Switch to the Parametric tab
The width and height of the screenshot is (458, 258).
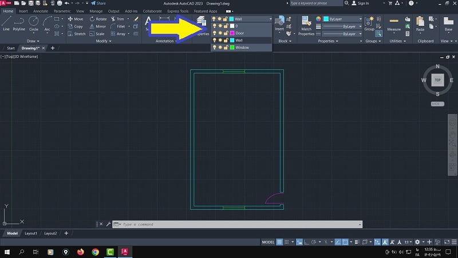(62, 11)
